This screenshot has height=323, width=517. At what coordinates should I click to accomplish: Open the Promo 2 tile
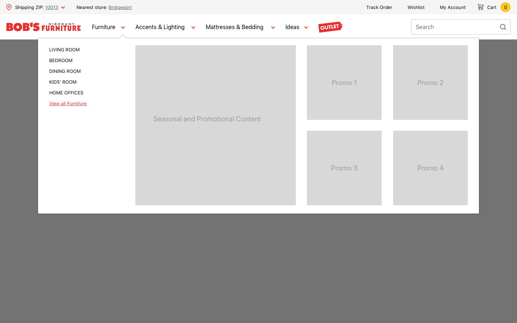pos(430,83)
